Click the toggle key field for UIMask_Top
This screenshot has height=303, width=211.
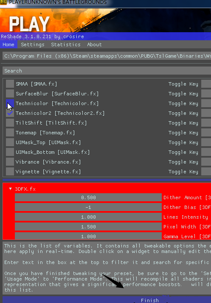click(206, 142)
